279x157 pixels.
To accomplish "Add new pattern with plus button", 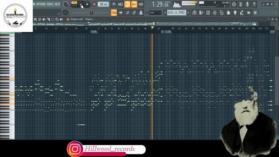I will [x=188, y=13].
